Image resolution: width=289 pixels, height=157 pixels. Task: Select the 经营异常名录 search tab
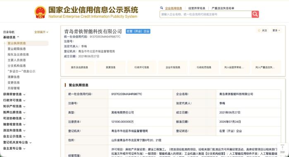pyautogui.click(x=197, y=8)
